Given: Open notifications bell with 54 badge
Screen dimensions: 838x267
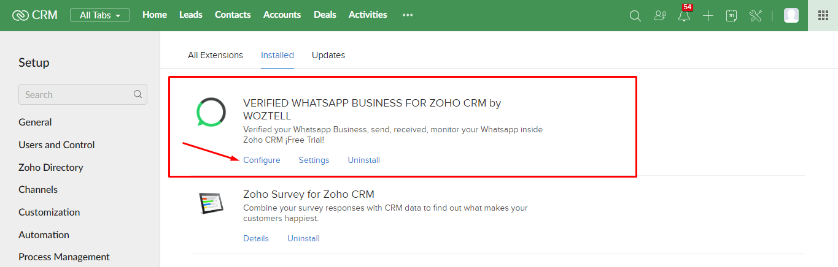Looking at the screenshot, I should click(x=684, y=16).
